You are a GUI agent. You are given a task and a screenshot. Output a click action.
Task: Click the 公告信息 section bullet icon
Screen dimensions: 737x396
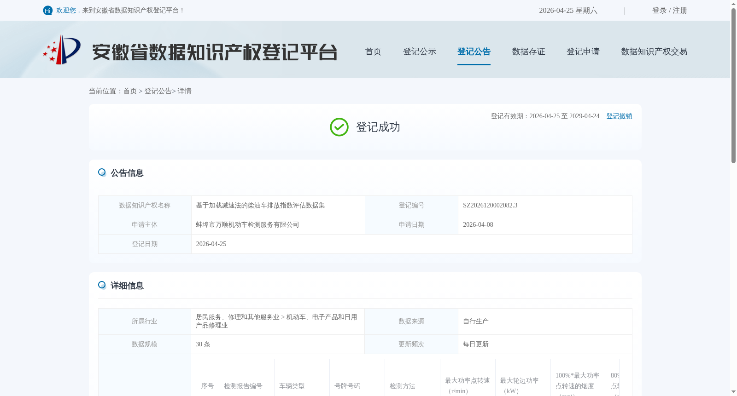pyautogui.click(x=102, y=172)
